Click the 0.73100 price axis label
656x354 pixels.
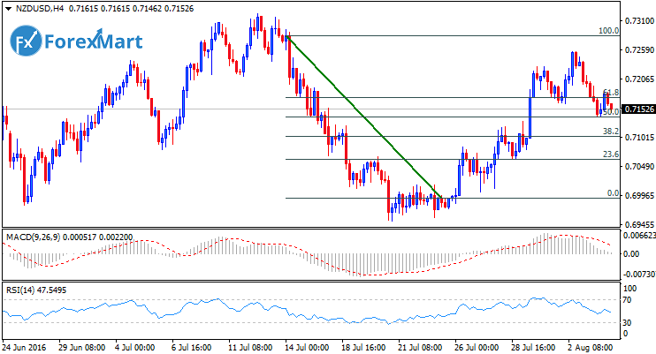638,20
